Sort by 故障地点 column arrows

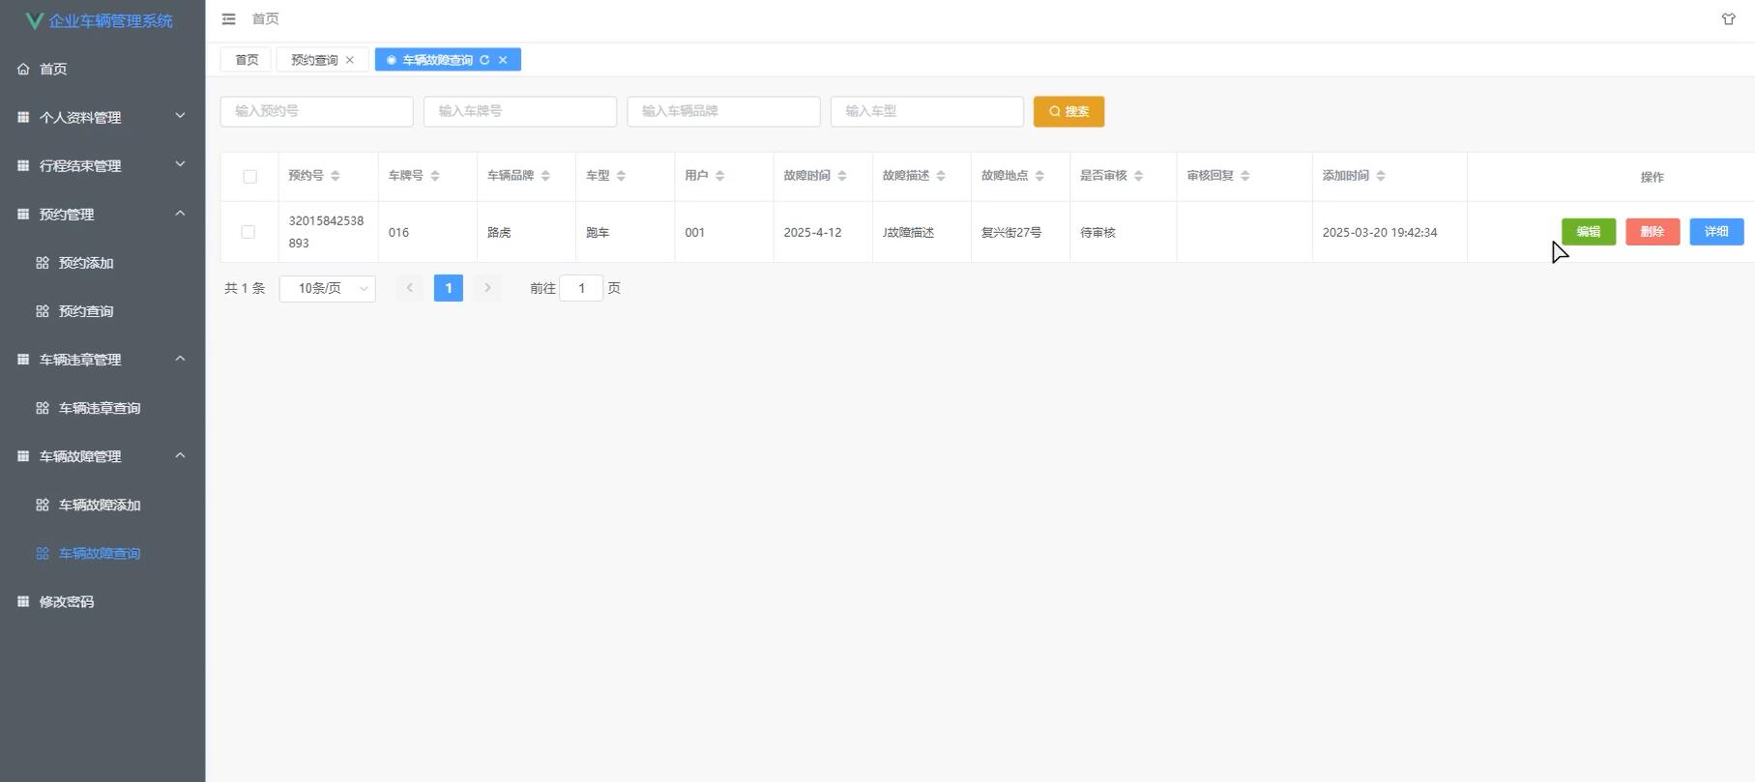(x=1039, y=176)
